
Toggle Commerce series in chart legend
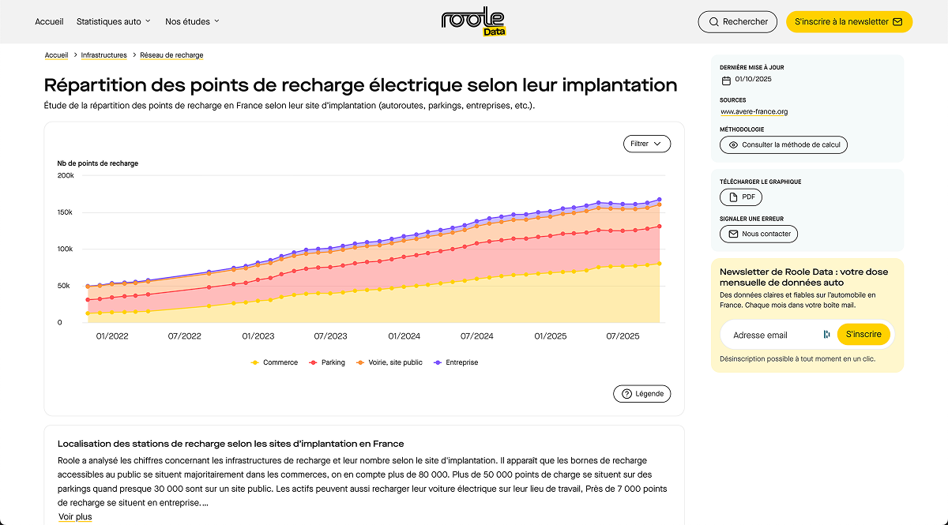pyautogui.click(x=274, y=362)
